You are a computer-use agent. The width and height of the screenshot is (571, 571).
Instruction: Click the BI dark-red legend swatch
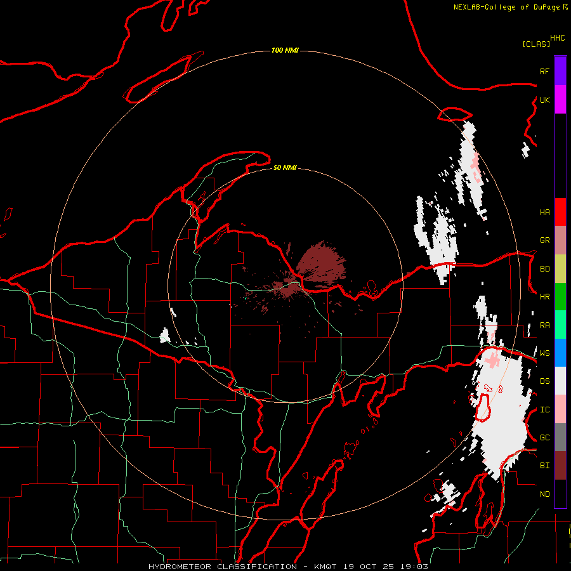(x=560, y=466)
